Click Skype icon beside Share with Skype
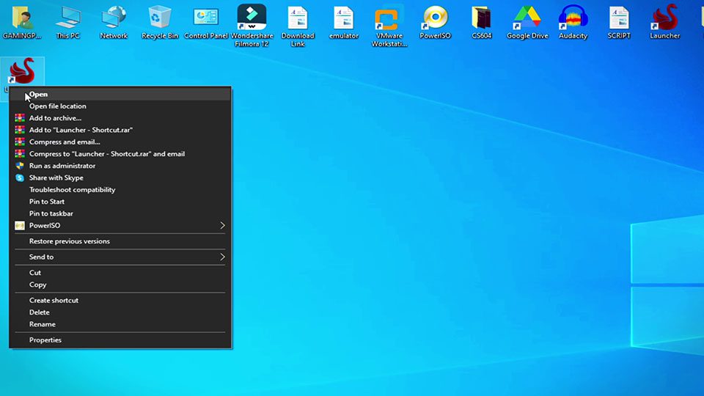Viewport: 704px width, 396px height. (x=20, y=177)
